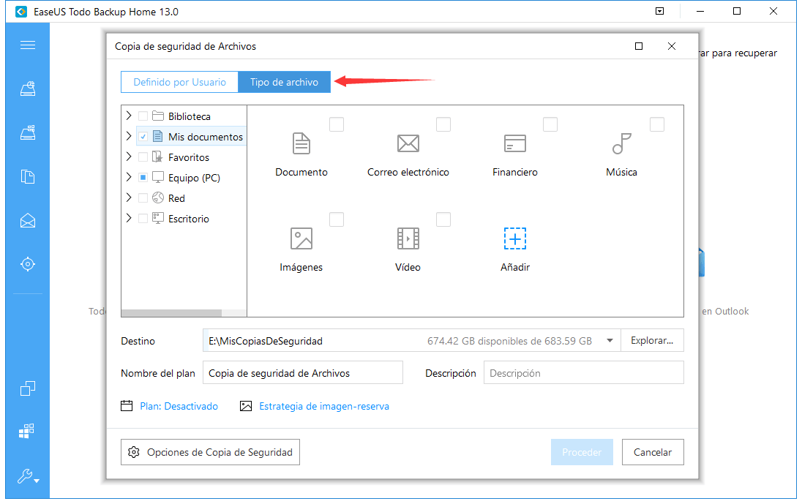Switch to the Definido por Usuario tab

(179, 82)
